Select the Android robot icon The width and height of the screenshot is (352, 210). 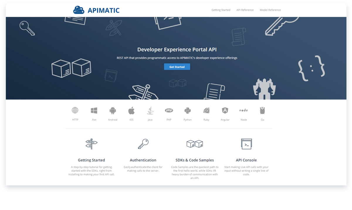113,111
